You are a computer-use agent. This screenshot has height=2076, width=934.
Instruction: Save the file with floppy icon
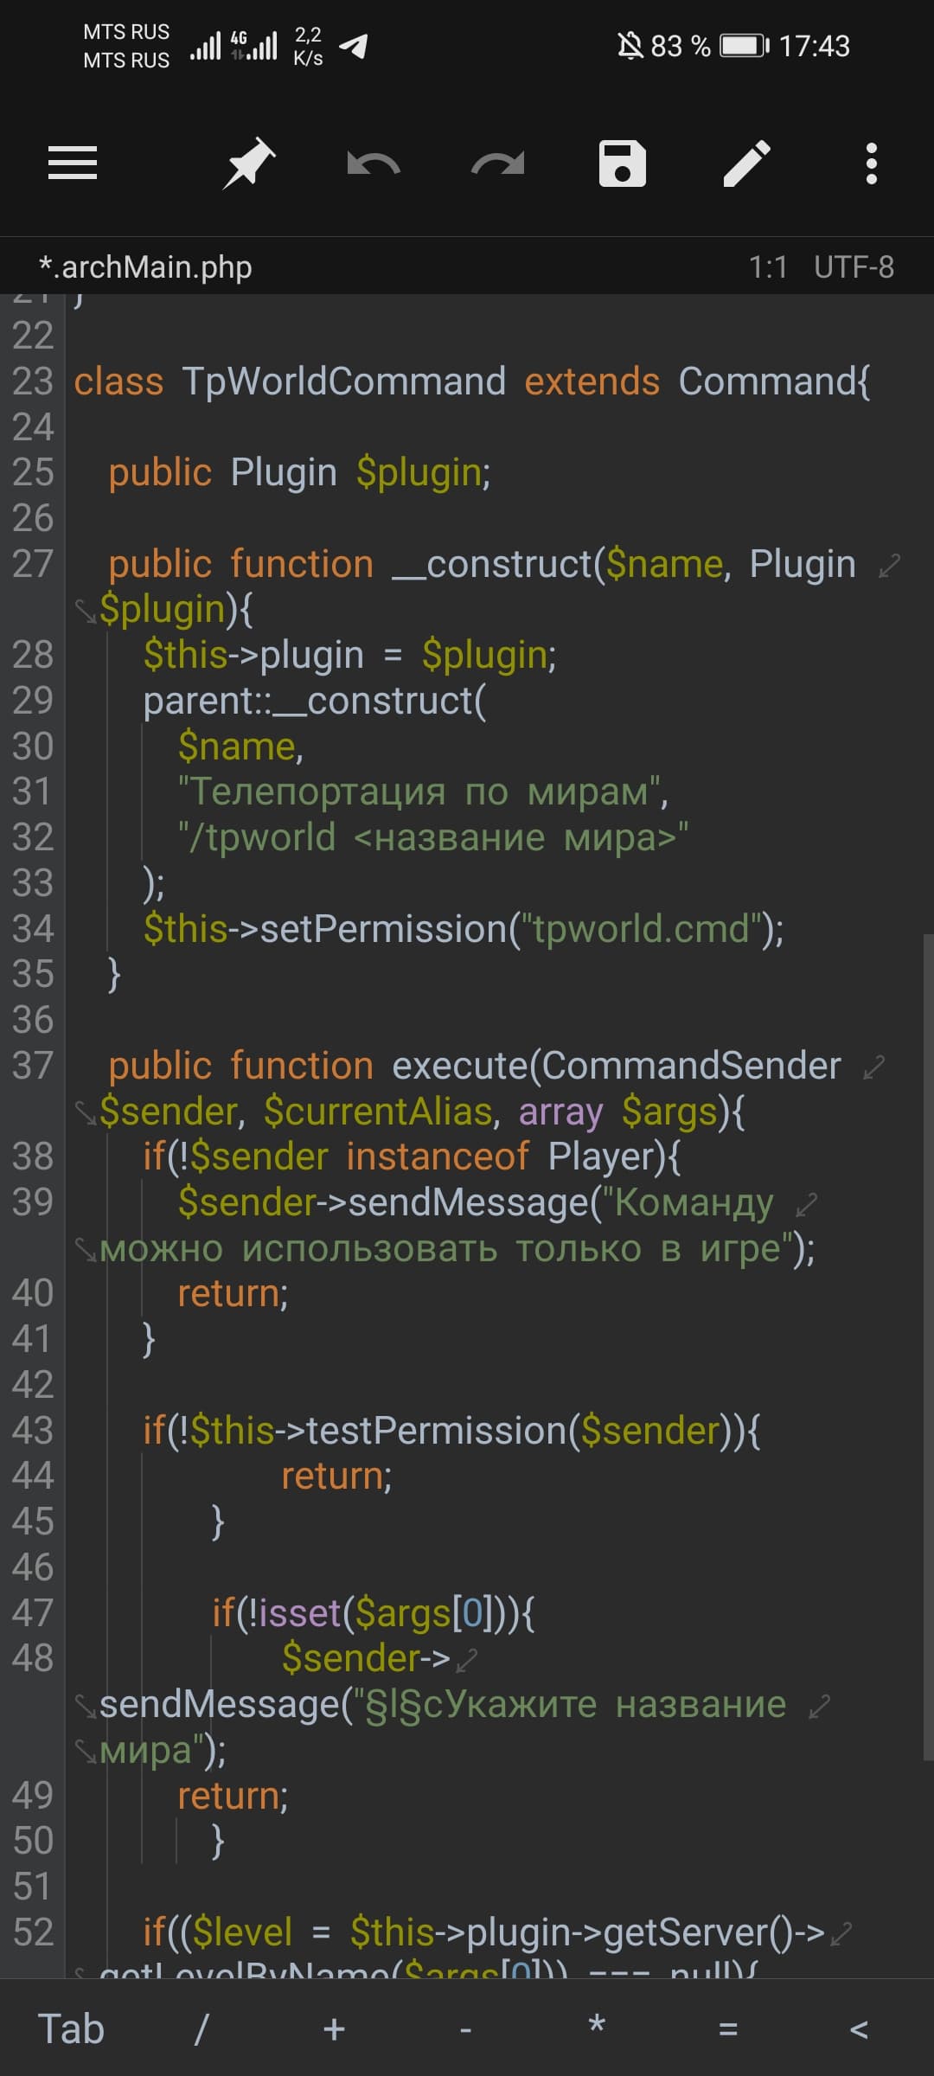coord(623,163)
